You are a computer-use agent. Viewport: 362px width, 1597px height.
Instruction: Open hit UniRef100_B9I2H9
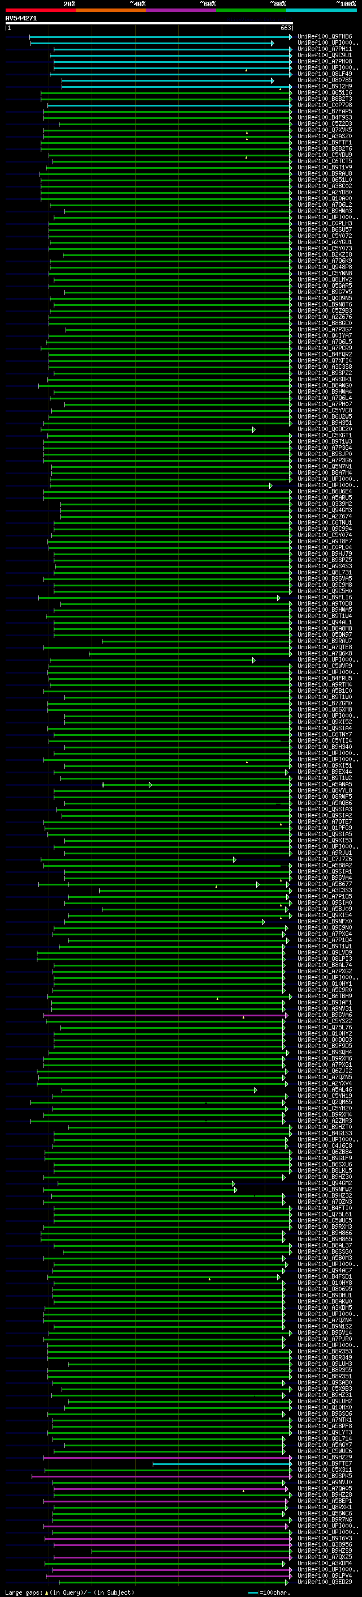tap(325, 87)
